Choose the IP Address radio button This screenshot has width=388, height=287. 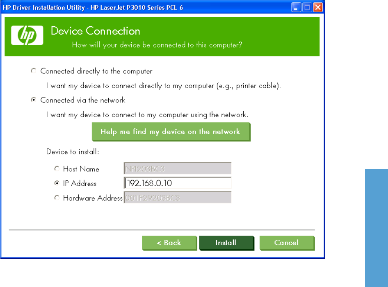[57, 183]
